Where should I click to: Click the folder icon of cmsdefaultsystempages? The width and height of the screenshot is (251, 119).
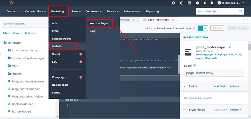click(x=9, y=58)
